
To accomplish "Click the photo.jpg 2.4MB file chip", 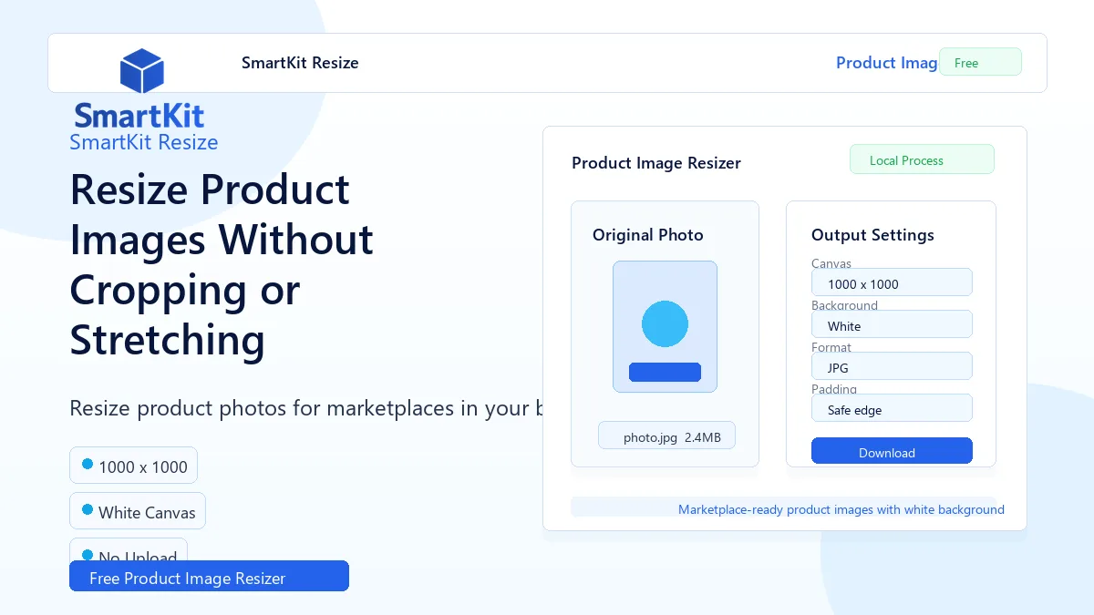I will [666, 436].
